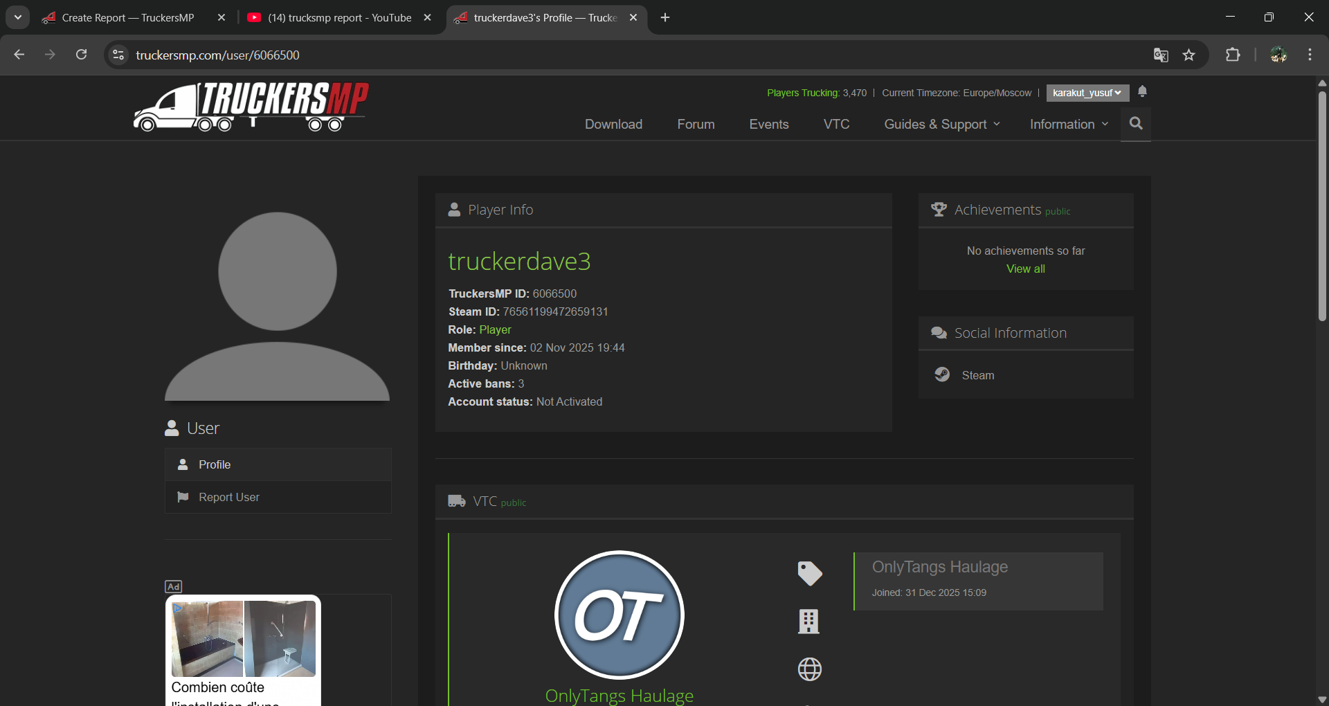Screen dimensions: 1329x706
Task: Click the Ad label badge
Action: pos(174,586)
